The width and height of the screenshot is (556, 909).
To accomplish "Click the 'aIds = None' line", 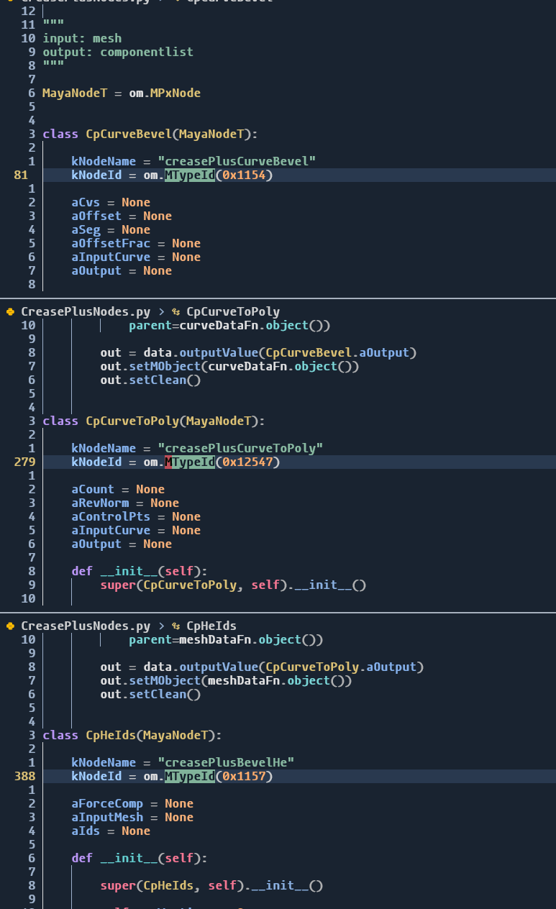I will 111,831.
